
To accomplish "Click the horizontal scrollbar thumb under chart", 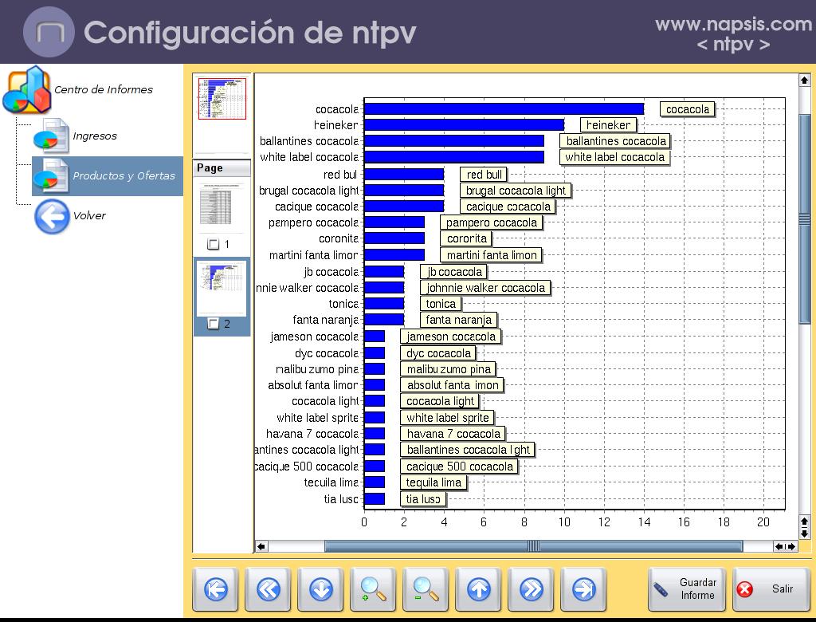I will pyautogui.click(x=532, y=546).
